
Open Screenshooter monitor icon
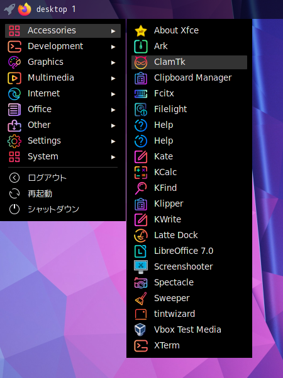(x=141, y=267)
